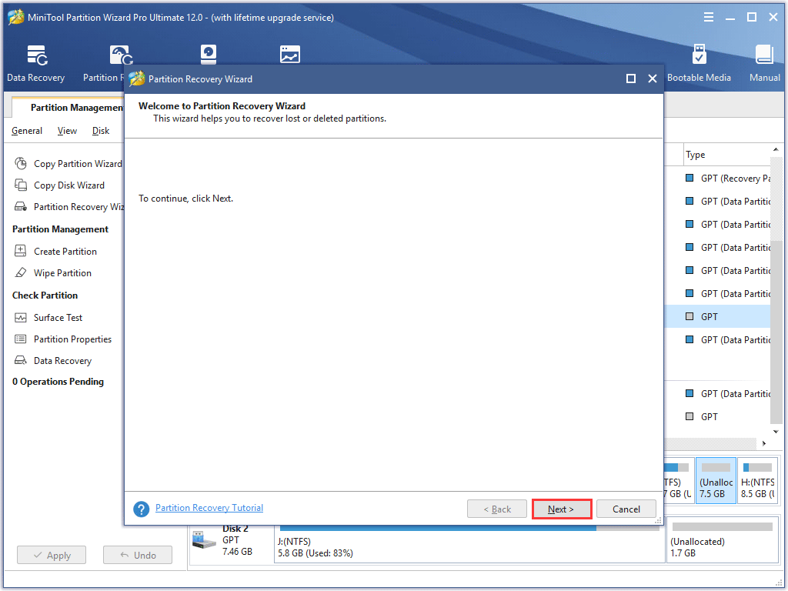
Task: Click Data Recovery in the Check Partition list
Action: (53, 361)
